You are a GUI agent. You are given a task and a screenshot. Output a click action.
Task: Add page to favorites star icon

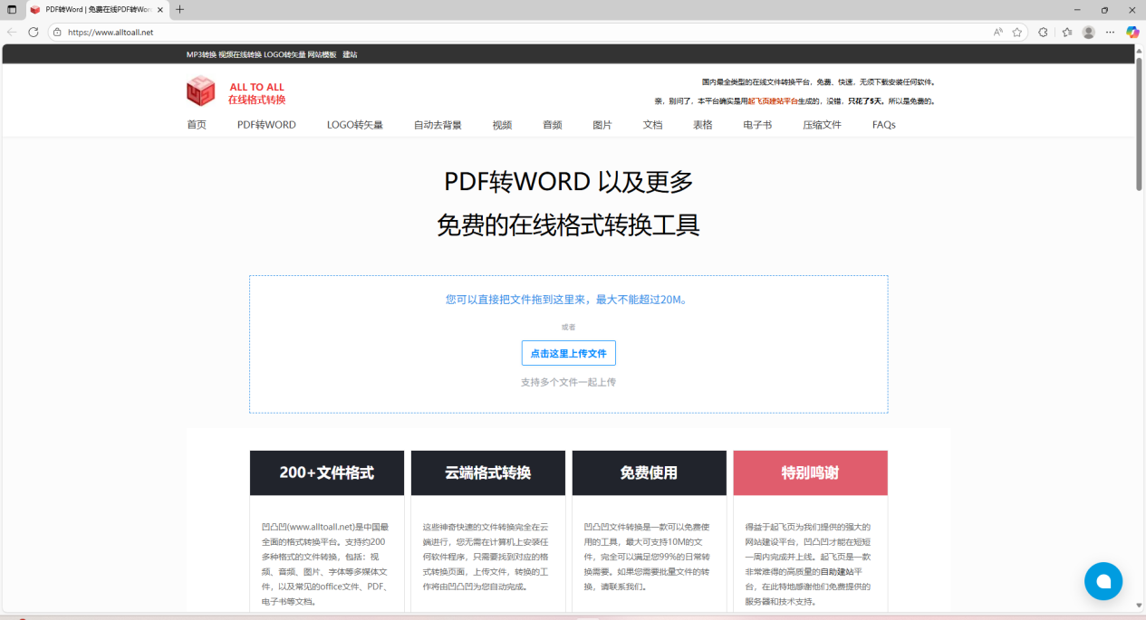coord(1016,32)
